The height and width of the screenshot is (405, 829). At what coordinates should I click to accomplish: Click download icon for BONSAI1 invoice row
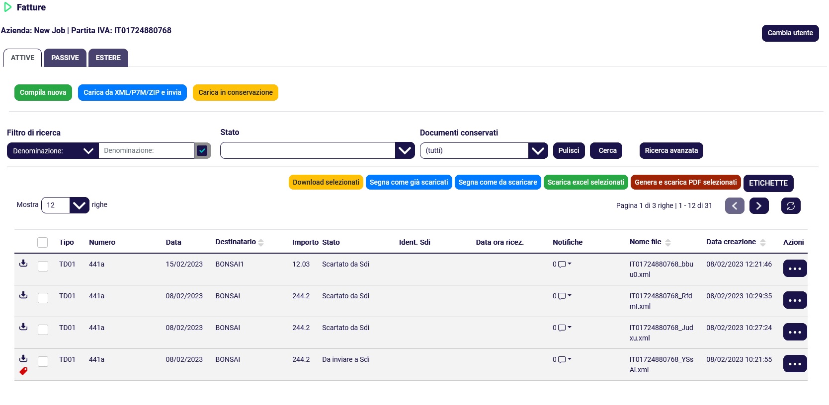click(23, 263)
